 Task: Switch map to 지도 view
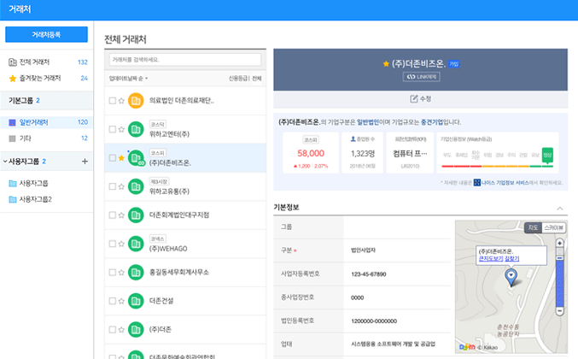point(533,227)
